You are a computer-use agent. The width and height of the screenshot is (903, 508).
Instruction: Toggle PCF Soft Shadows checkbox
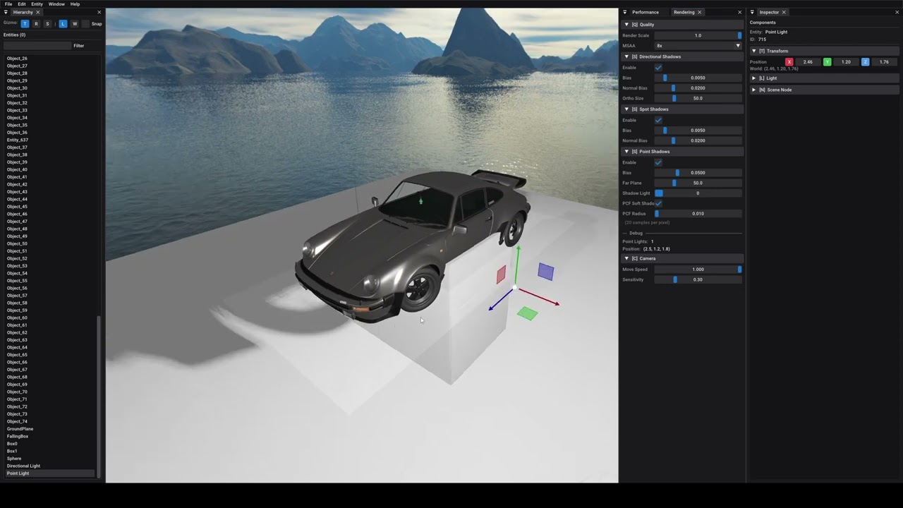pos(658,203)
